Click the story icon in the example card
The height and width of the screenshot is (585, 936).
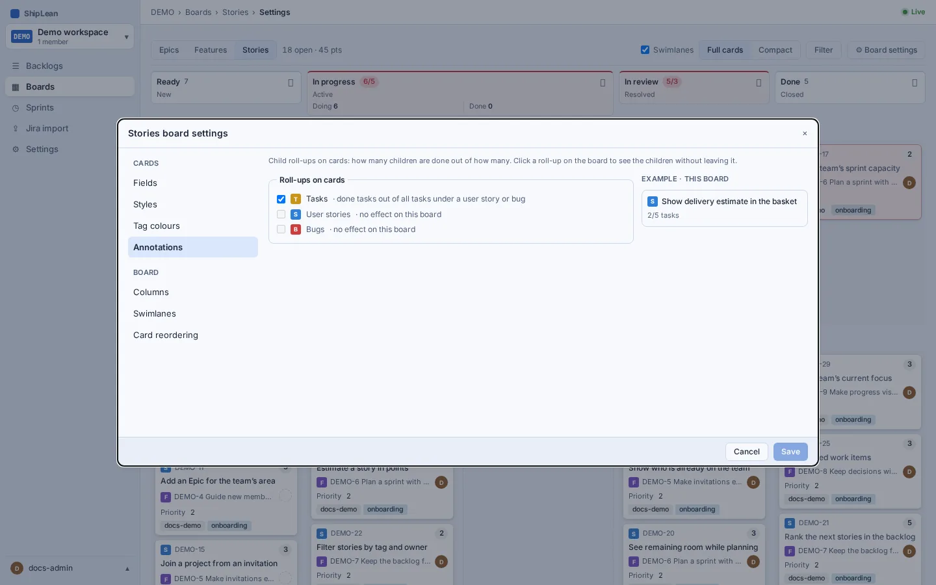(653, 201)
